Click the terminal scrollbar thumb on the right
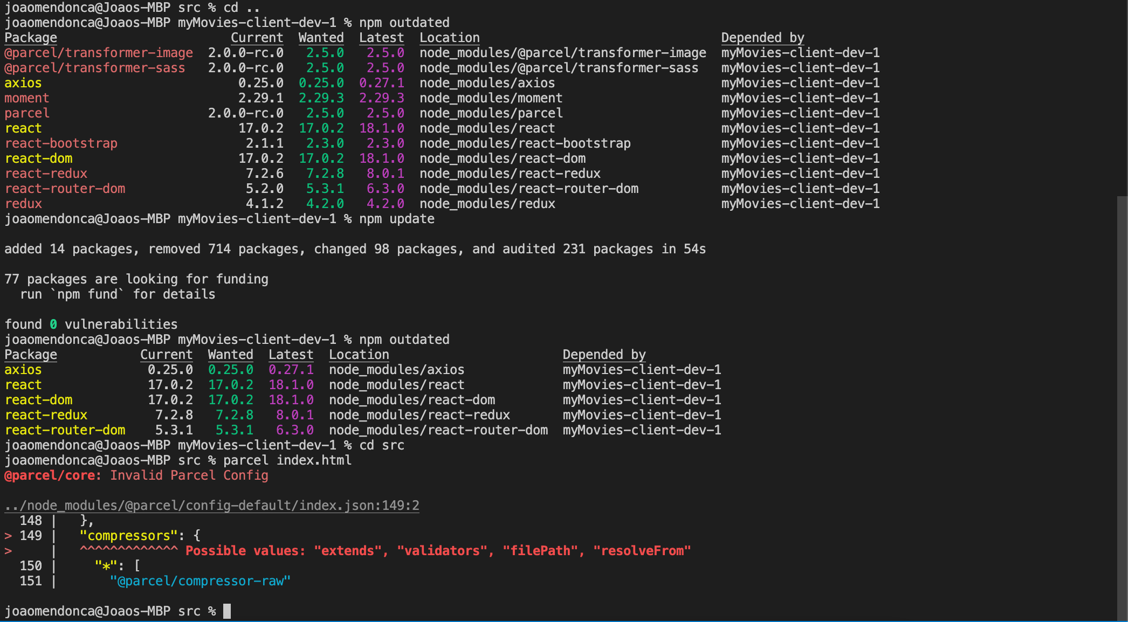The width and height of the screenshot is (1128, 622). pyautogui.click(x=1122, y=409)
